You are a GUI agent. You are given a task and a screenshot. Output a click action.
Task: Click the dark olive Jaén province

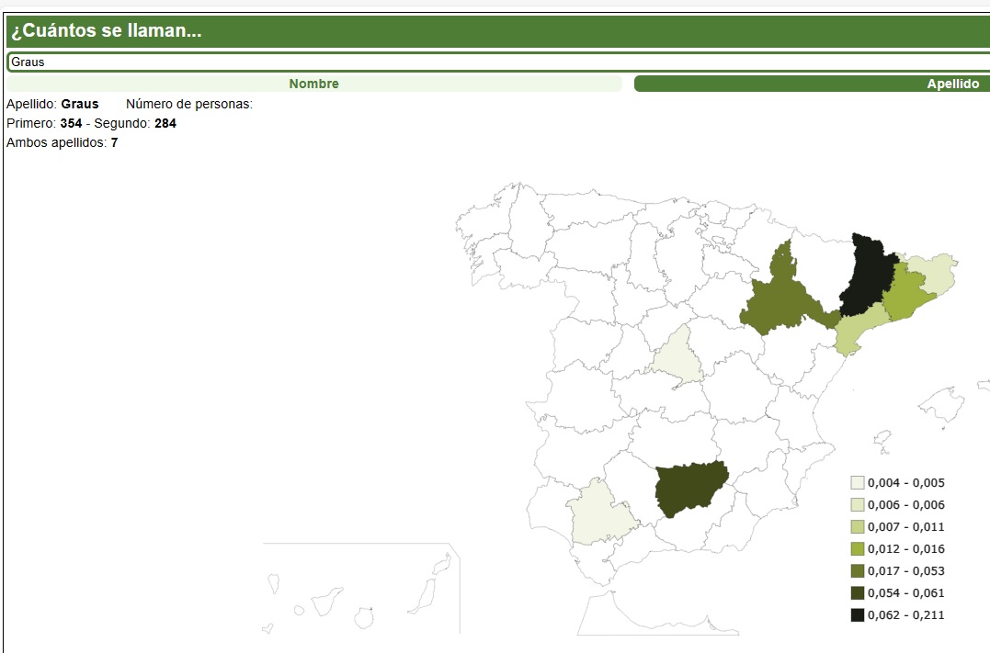pos(689,487)
